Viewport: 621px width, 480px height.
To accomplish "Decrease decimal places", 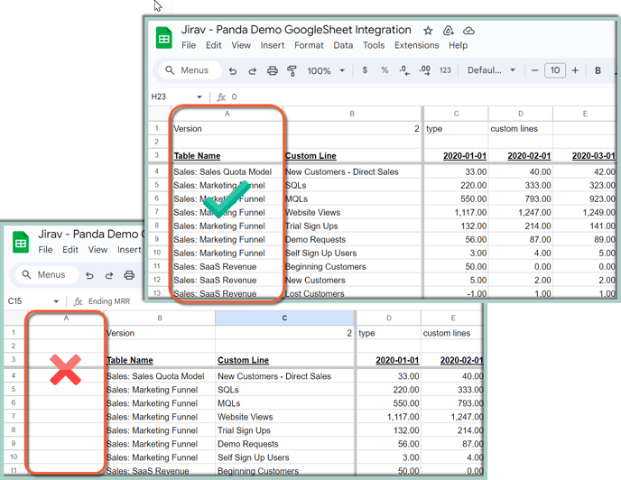I will coord(404,70).
